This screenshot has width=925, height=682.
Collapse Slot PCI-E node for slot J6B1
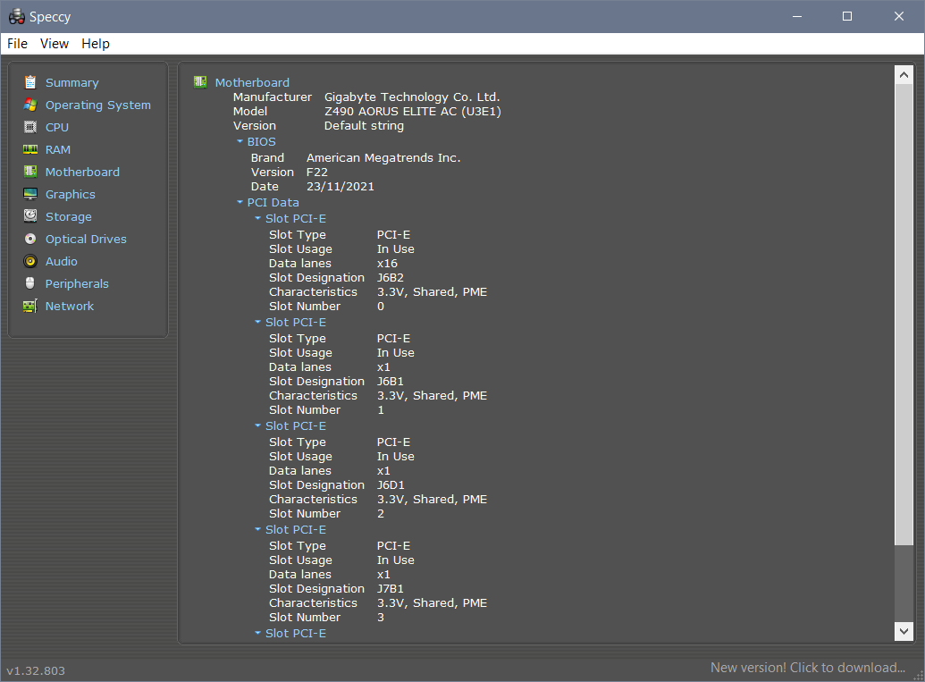point(257,322)
